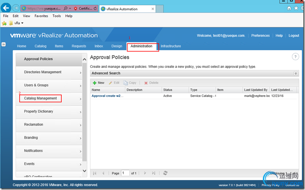
Task: Click the Delete policy button
Action: click(x=151, y=83)
